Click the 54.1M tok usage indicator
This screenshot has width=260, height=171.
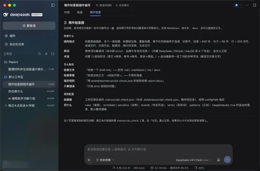pyautogui.click(x=159, y=168)
